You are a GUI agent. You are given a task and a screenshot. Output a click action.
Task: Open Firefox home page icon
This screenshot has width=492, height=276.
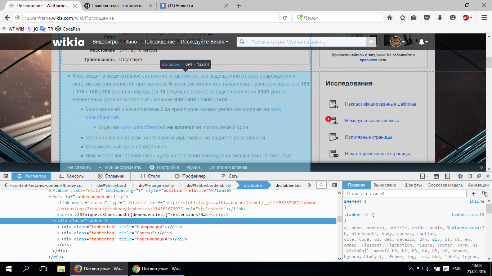click(389, 18)
